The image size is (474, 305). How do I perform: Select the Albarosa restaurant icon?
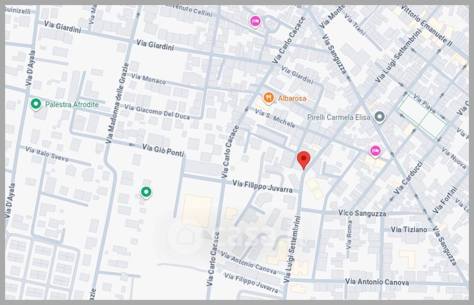coord(268,97)
